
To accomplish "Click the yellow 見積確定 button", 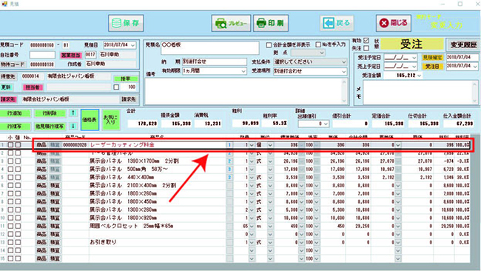I will point(432,58).
